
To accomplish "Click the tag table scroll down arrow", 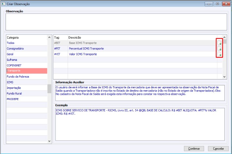I will (224, 77).
